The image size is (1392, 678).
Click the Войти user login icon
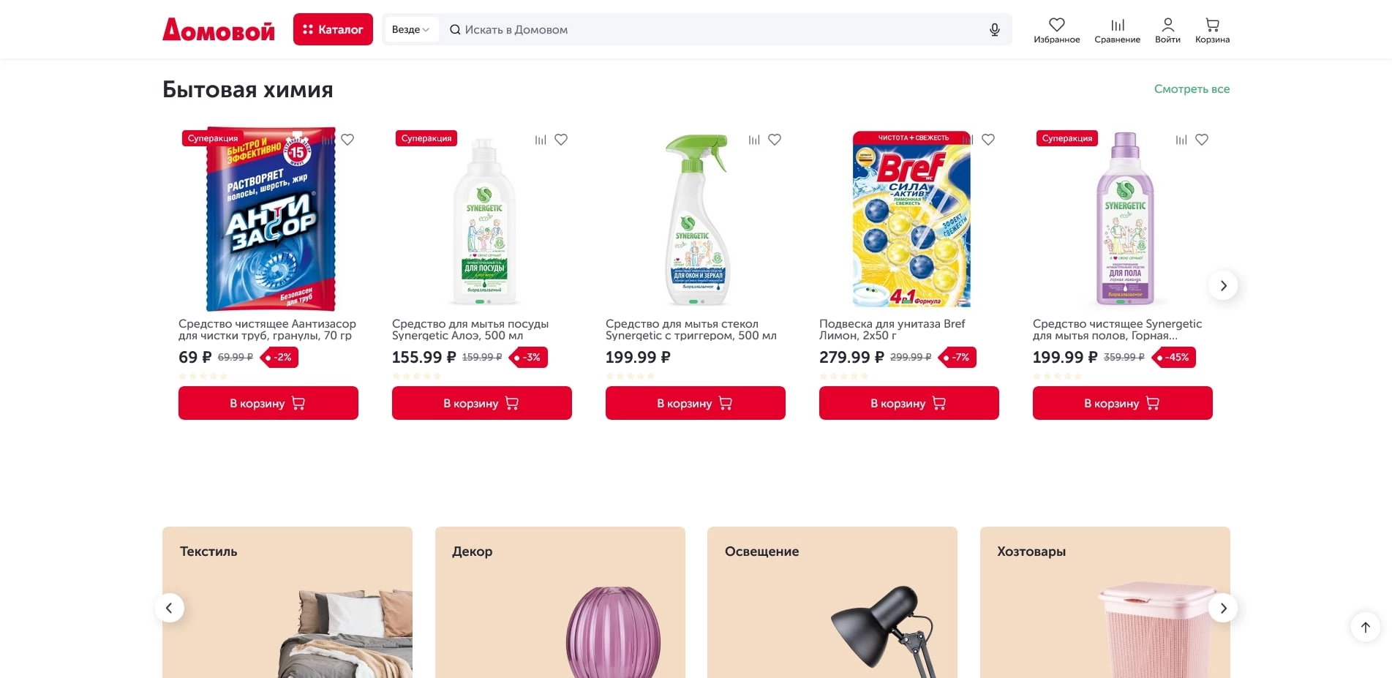click(x=1167, y=25)
